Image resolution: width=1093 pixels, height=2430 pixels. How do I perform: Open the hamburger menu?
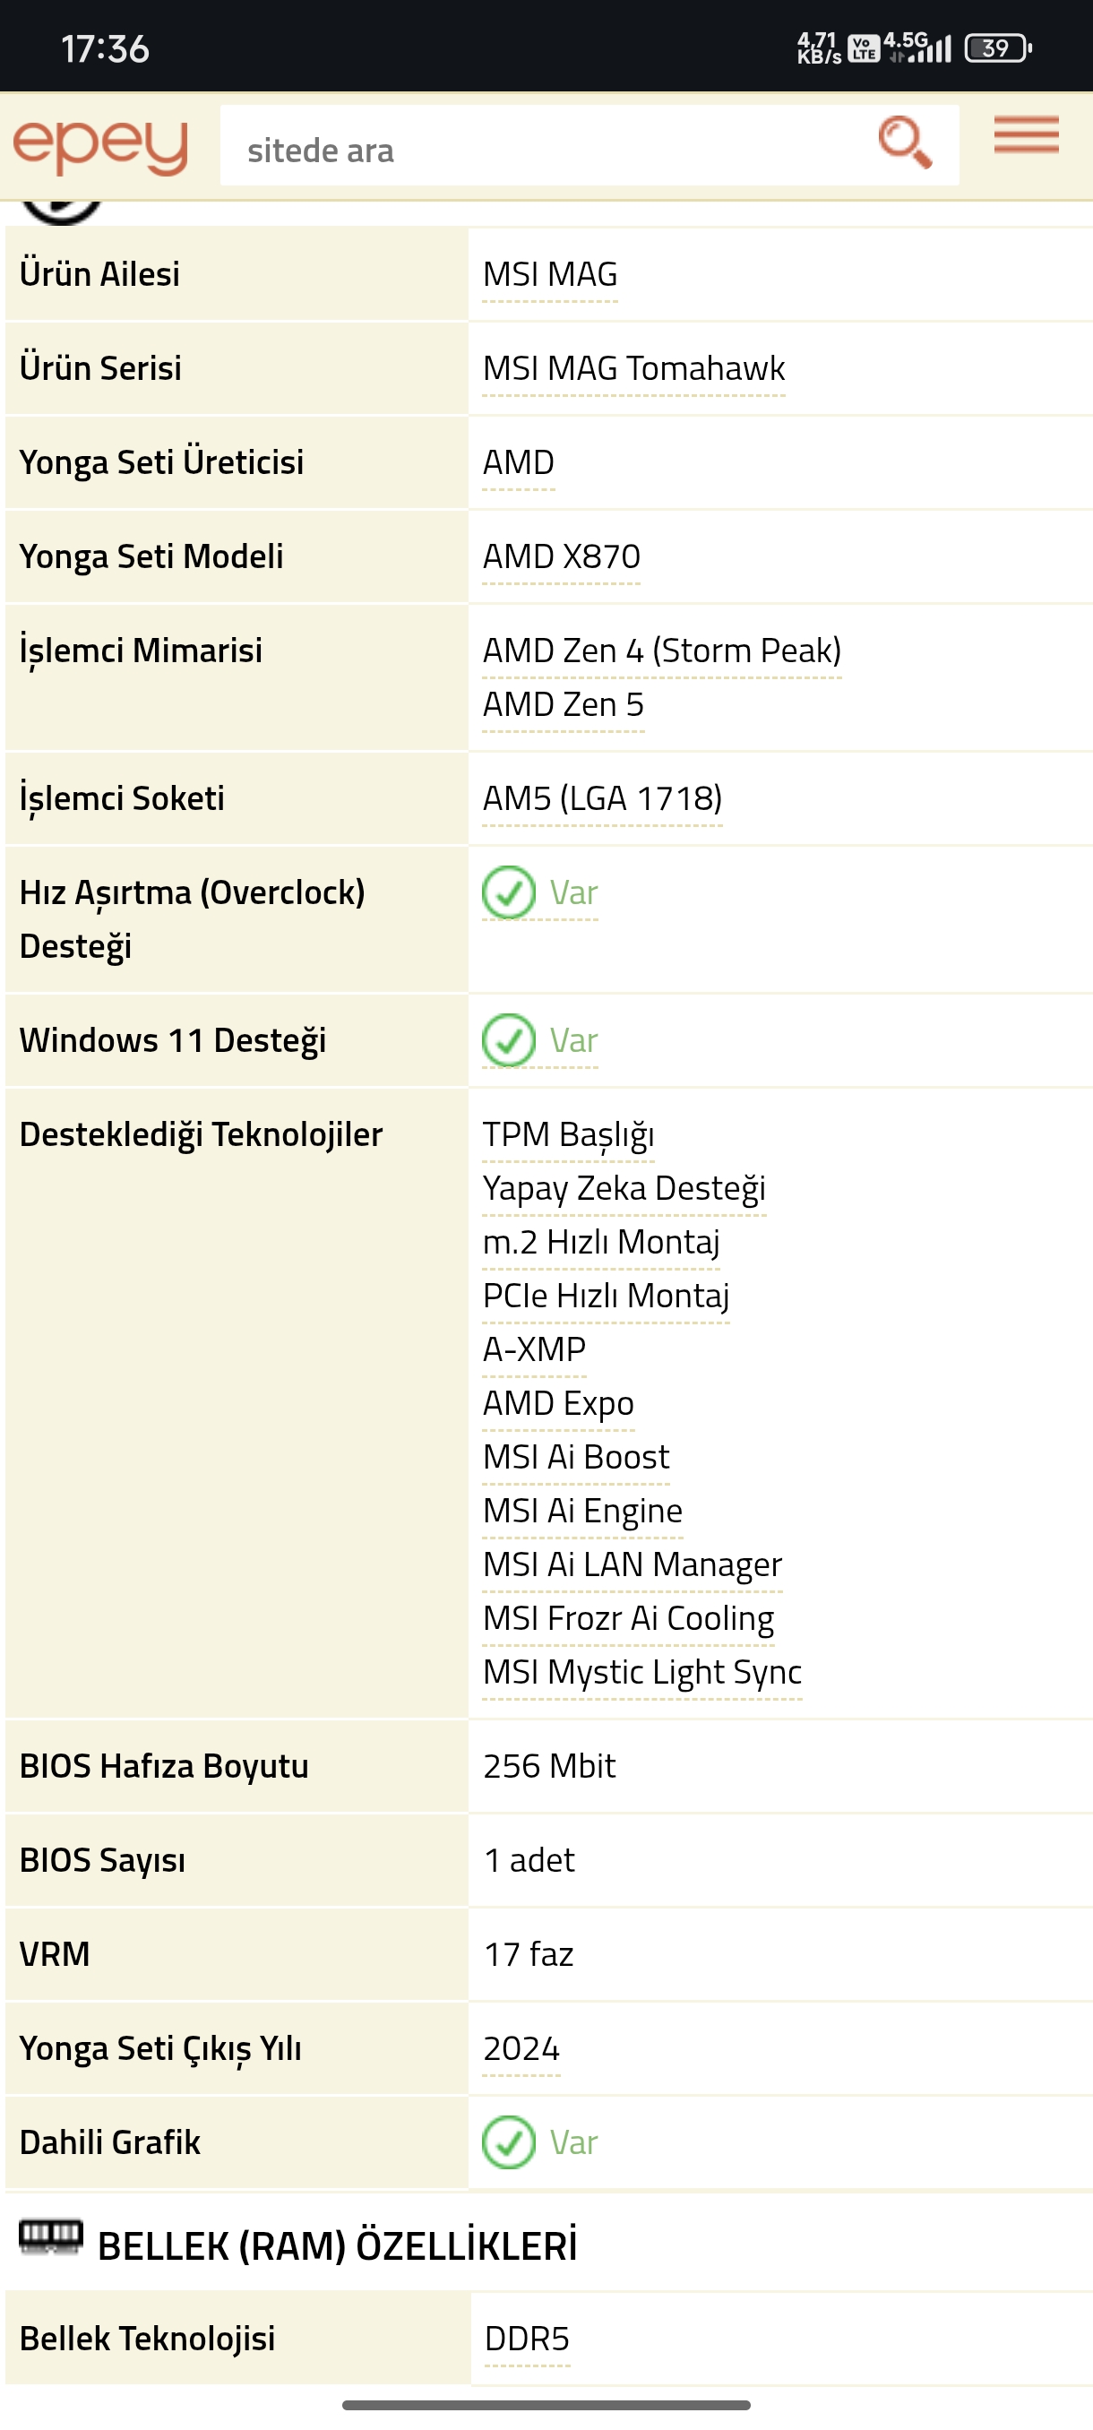(x=1025, y=135)
